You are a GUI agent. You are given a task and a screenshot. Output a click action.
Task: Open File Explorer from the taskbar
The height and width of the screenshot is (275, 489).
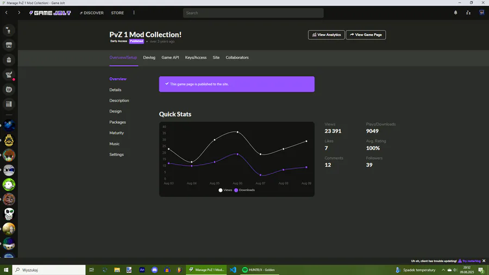click(117, 270)
